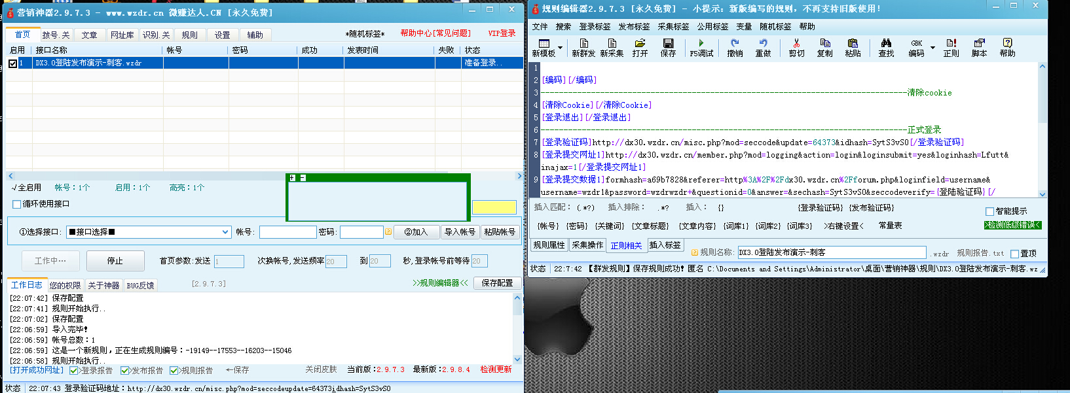Click the 规则名称 text field
The width and height of the screenshot is (1070, 393).
click(x=831, y=252)
